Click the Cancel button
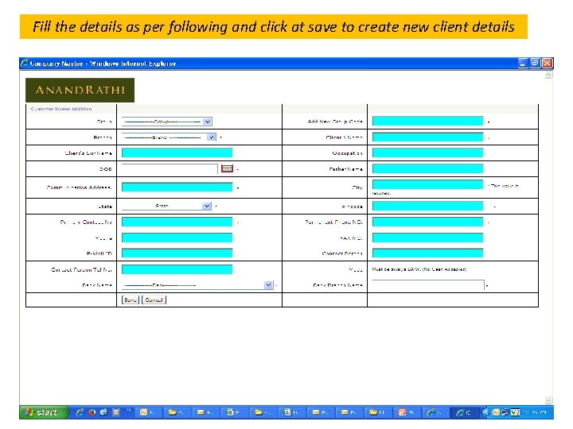The width and height of the screenshot is (573, 429). 154,300
